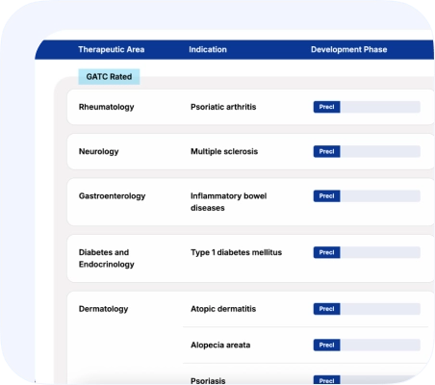Select the Multiple sclerosis indication
435x385 pixels.
(224, 151)
